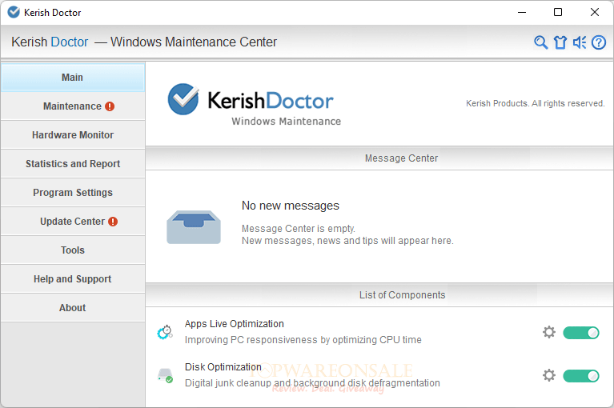Open the Maintenance section

pos(73,106)
